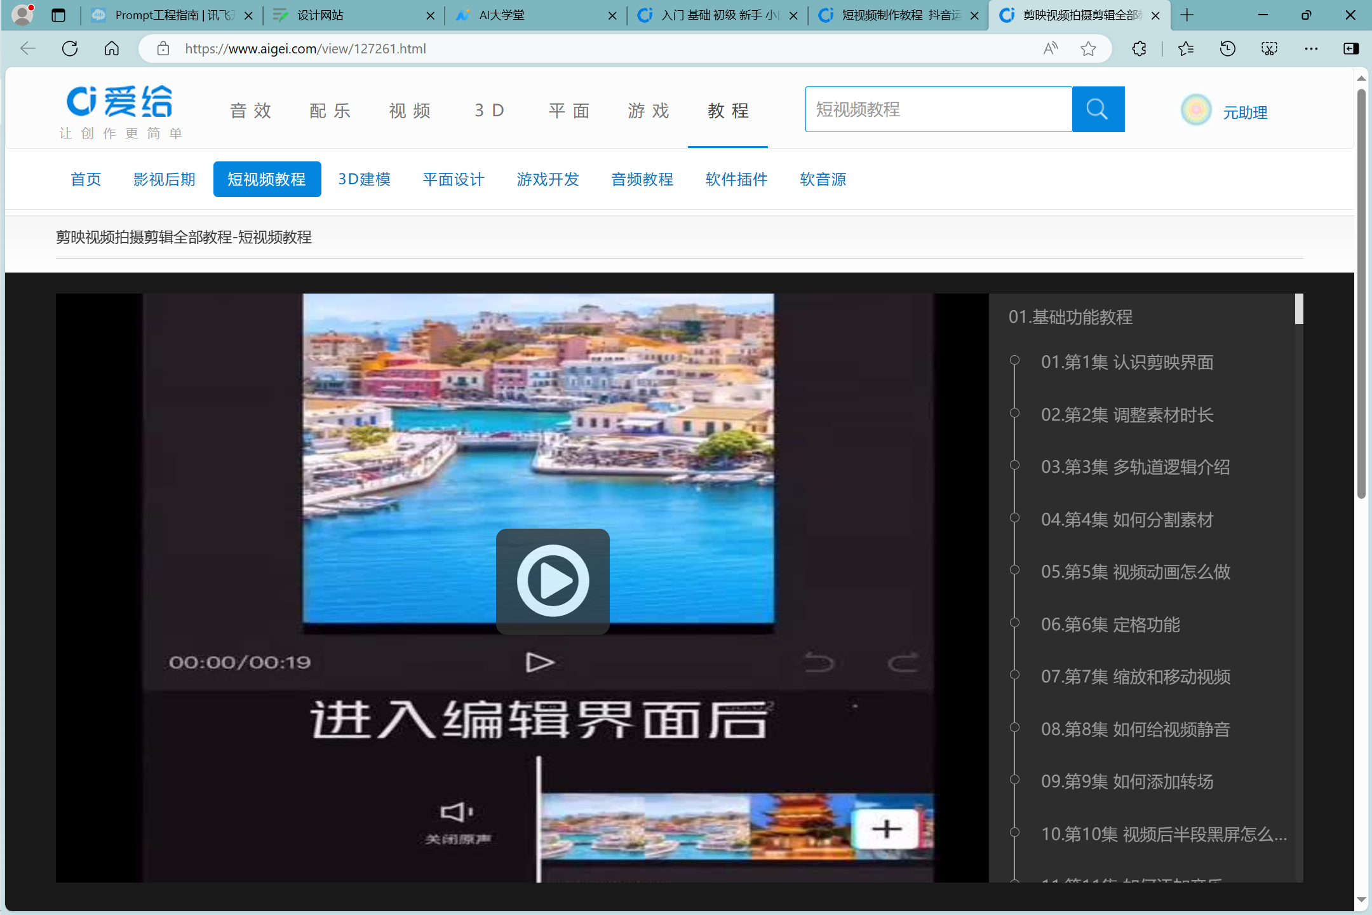The width and height of the screenshot is (1372, 915).
Task: Play episode 02.第2集 调整素材时长
Action: [1127, 415]
